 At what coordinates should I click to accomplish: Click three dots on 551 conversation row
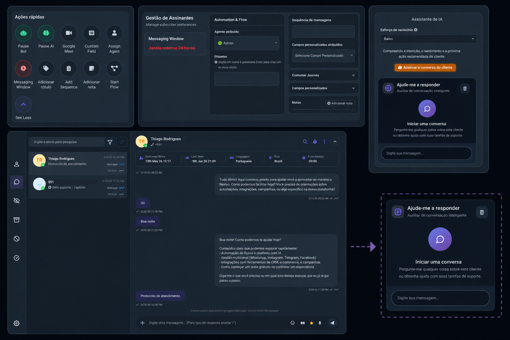[122, 194]
